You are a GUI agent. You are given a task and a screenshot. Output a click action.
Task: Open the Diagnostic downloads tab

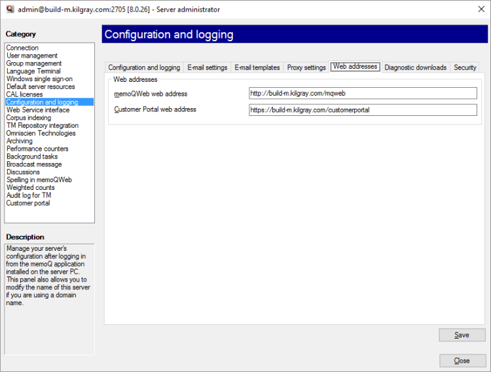(415, 67)
